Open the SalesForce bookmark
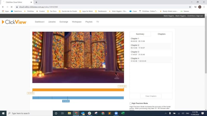This screenshot has width=207, height=116. (x=16, y=11)
